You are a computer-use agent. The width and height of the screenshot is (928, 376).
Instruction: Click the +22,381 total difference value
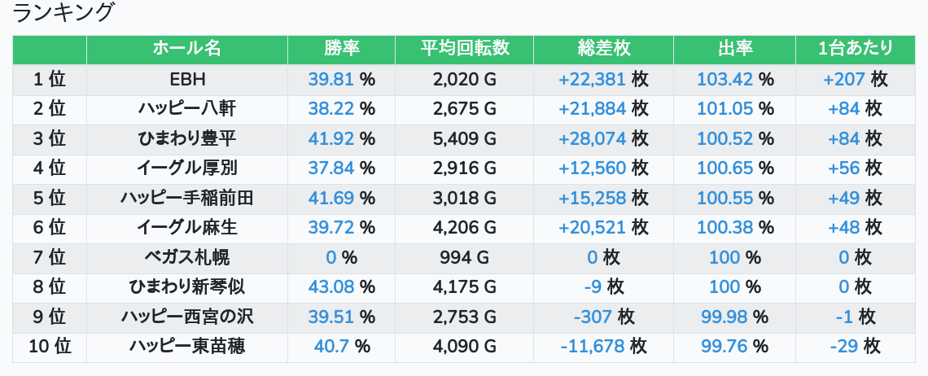[592, 79]
